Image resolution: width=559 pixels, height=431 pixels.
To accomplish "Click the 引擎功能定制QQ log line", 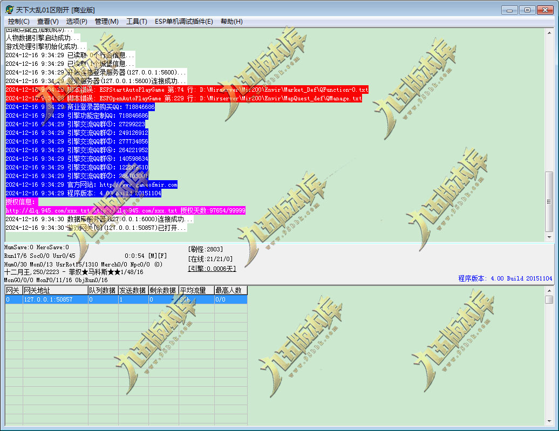I will [77, 115].
